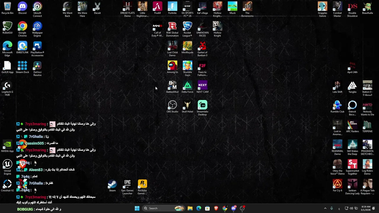Open RISK Global Domination shortcut
The height and width of the screenshot is (213, 379).
click(x=172, y=29)
